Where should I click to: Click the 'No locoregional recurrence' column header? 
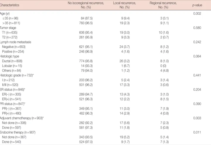coord(86,5)
